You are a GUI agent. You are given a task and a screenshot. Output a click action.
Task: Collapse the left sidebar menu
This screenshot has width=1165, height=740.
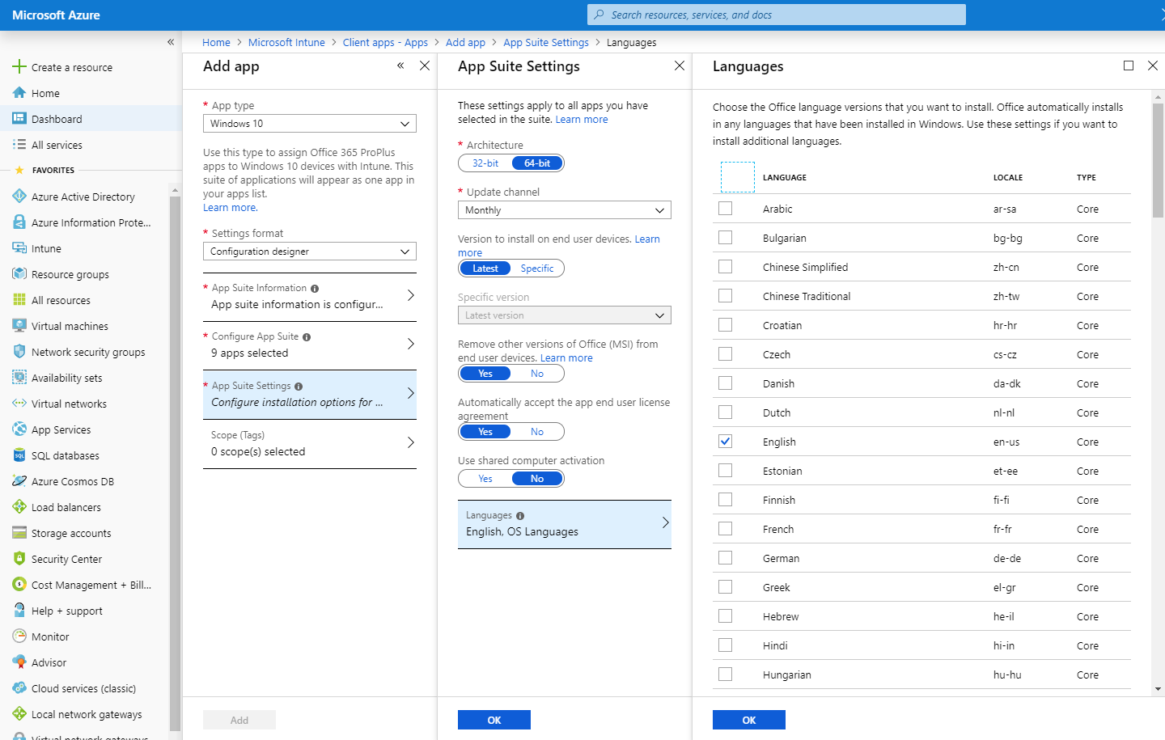click(x=171, y=42)
